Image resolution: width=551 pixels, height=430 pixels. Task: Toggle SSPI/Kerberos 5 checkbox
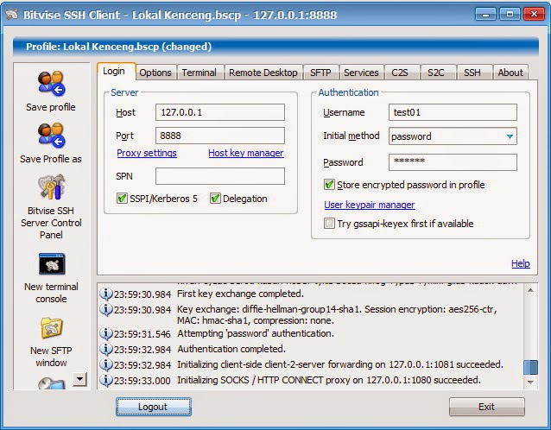click(122, 198)
